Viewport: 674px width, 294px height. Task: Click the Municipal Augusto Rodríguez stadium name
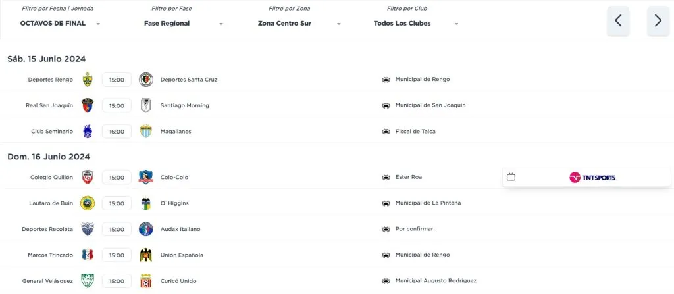tap(436, 281)
